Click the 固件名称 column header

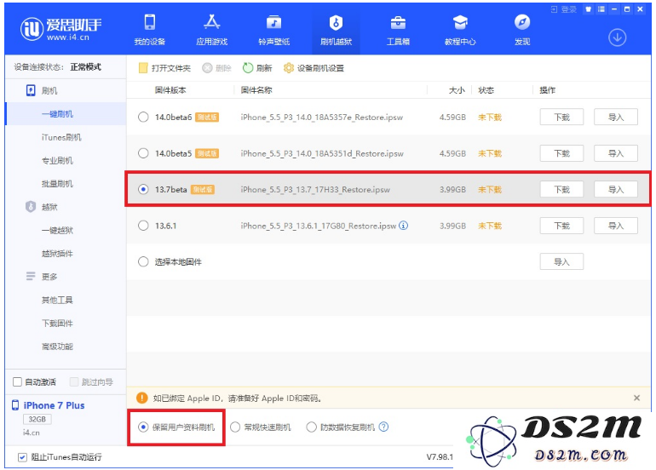256,90
